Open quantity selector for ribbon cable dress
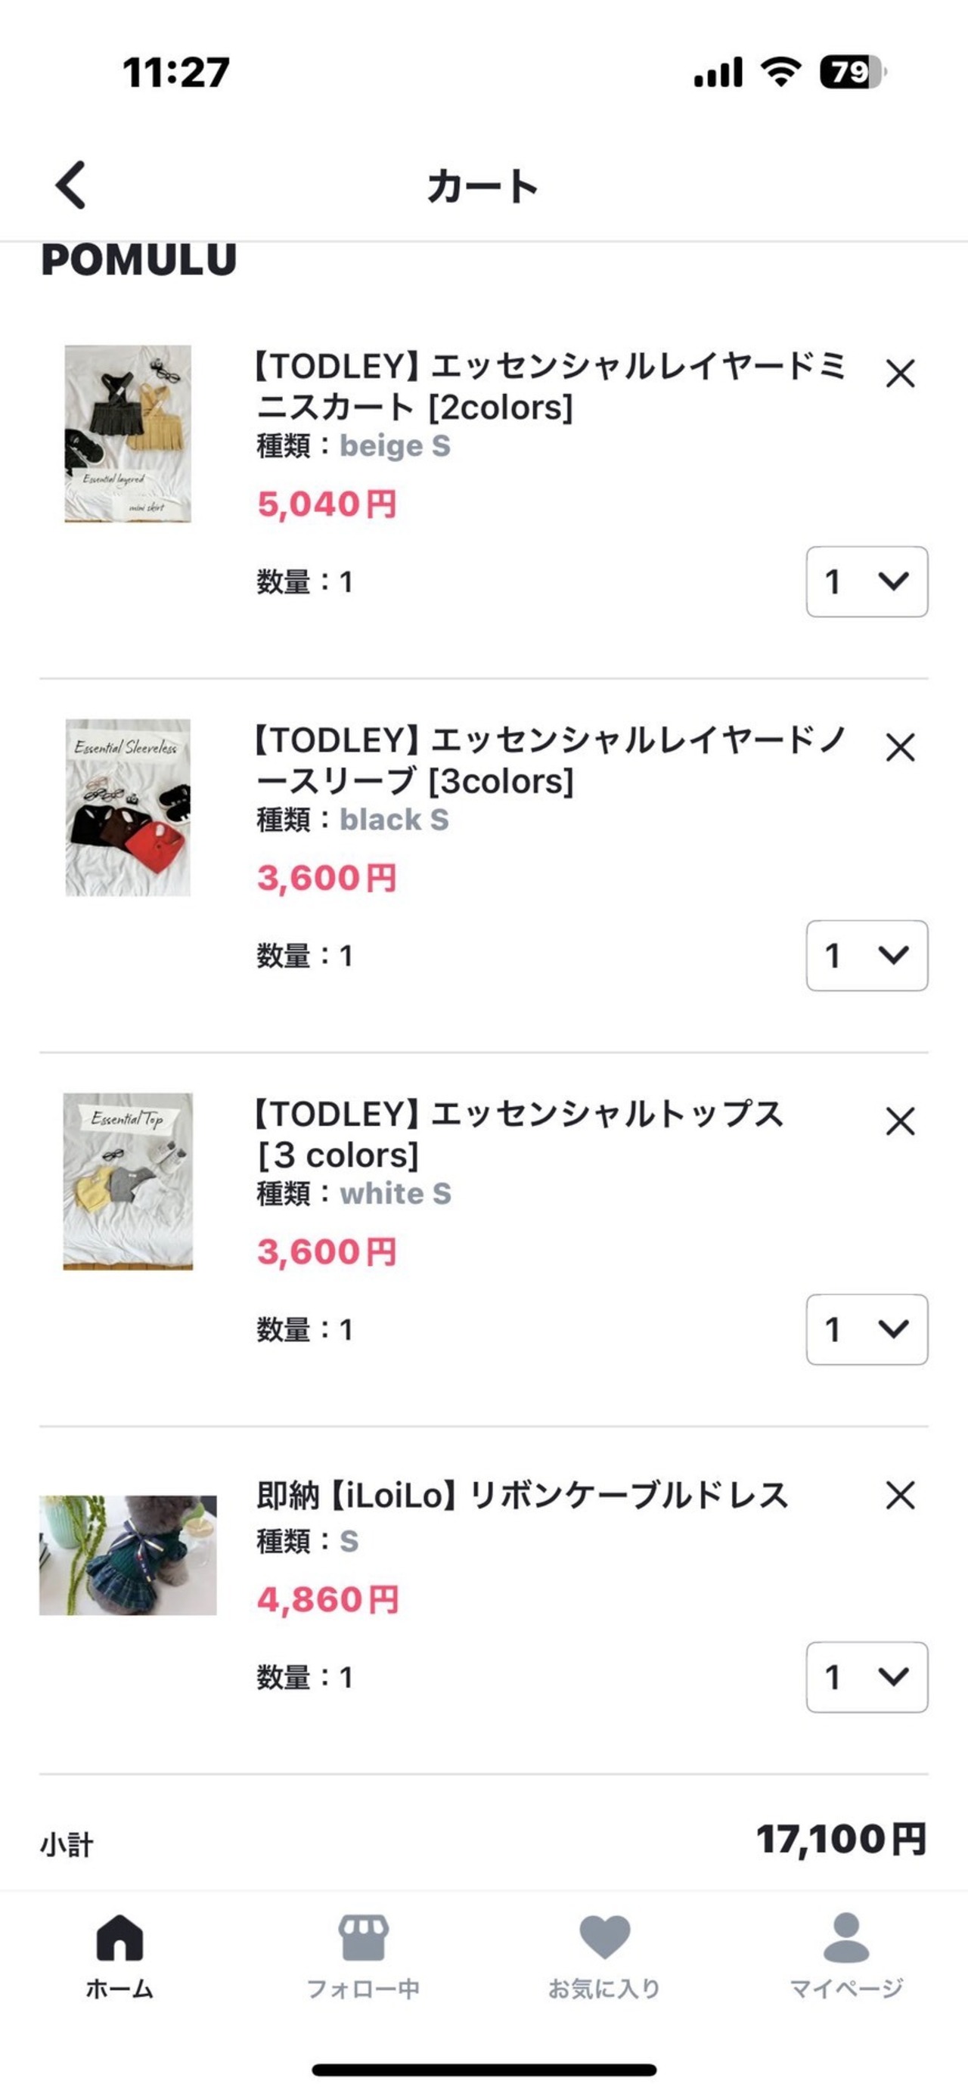Viewport: 968px width, 2096px height. point(866,1677)
